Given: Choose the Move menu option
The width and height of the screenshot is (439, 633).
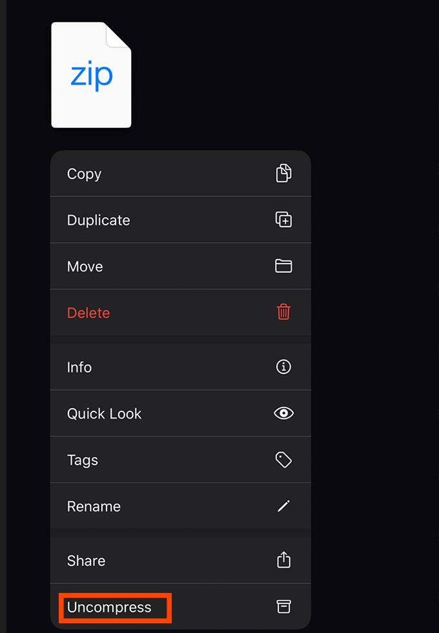Looking at the screenshot, I should [85, 267].
